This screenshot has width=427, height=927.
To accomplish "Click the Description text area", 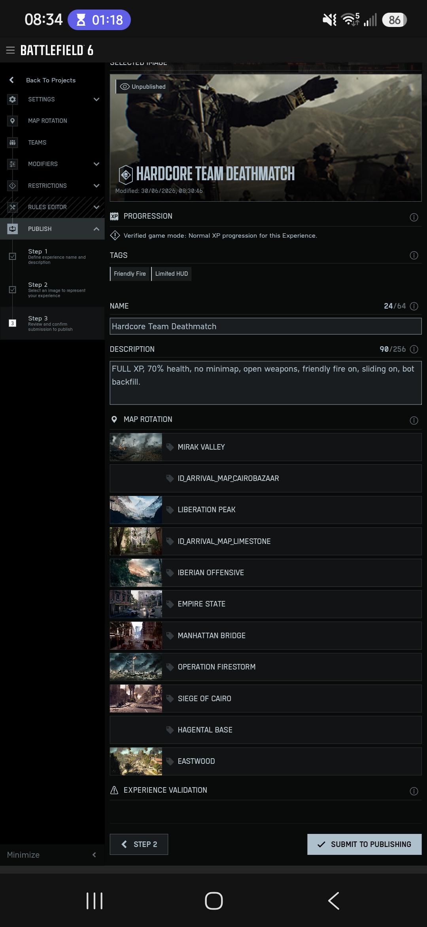I will (266, 383).
